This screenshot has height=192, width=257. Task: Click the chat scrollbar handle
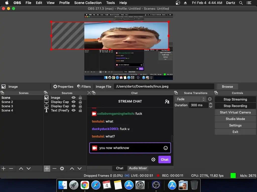pyautogui.click(x=172, y=139)
